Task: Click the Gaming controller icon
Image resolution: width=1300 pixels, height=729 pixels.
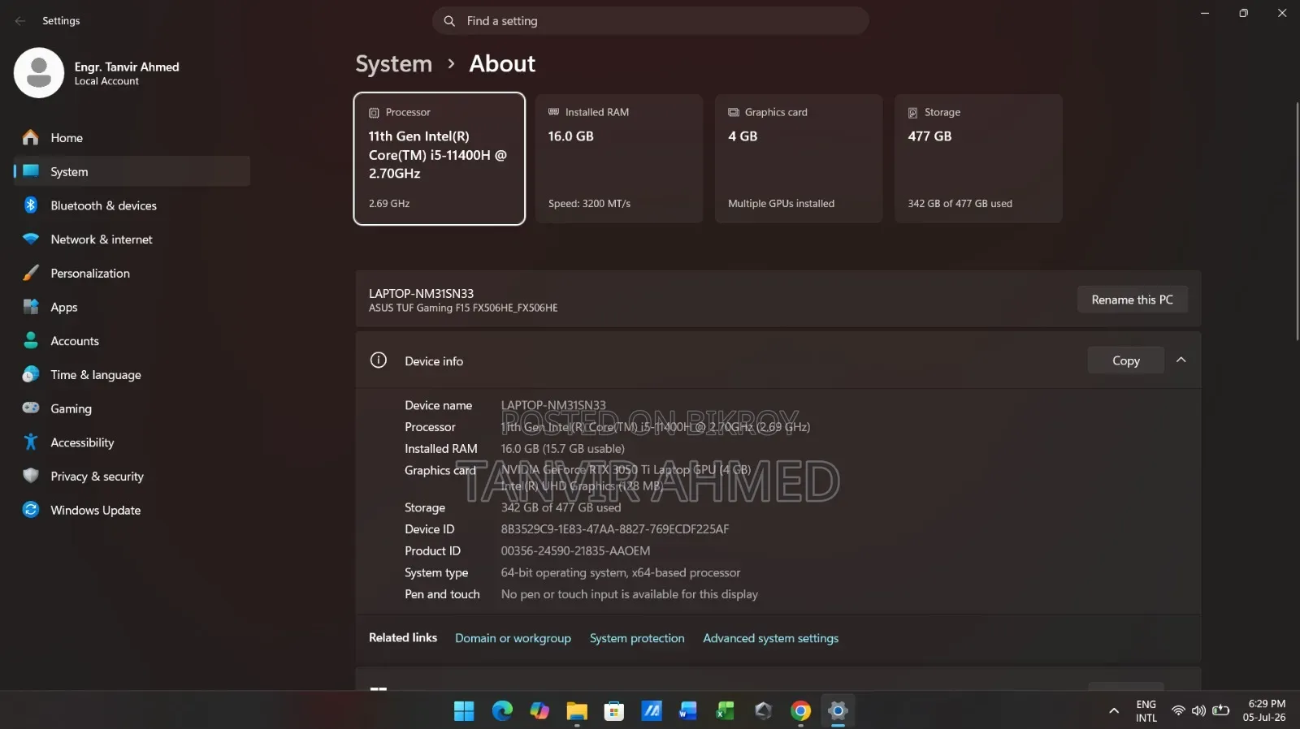Action: point(31,408)
